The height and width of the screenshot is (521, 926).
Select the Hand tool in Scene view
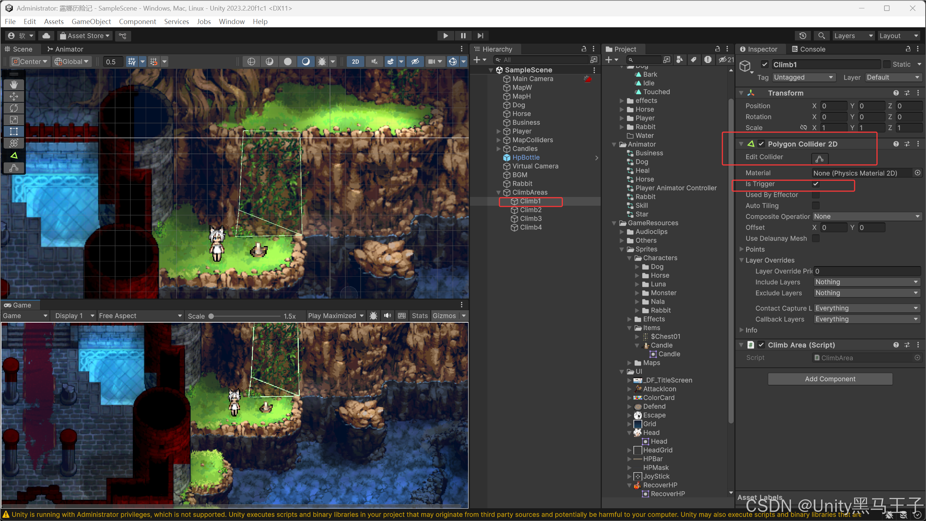(x=14, y=84)
